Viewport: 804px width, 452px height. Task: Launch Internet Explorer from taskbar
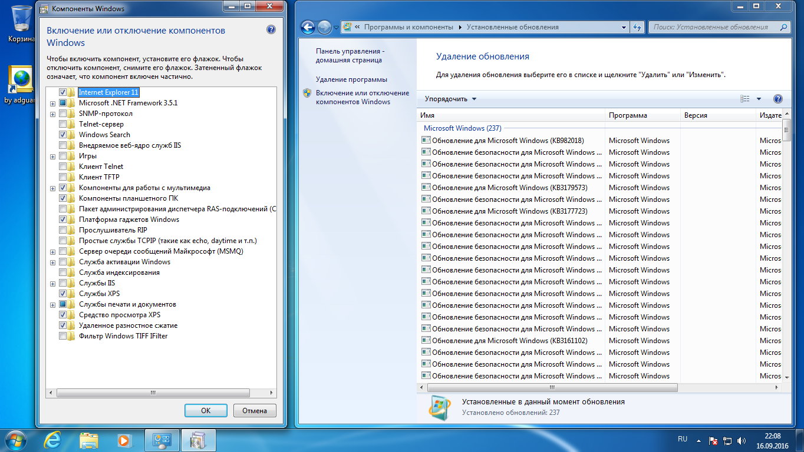click(x=54, y=440)
